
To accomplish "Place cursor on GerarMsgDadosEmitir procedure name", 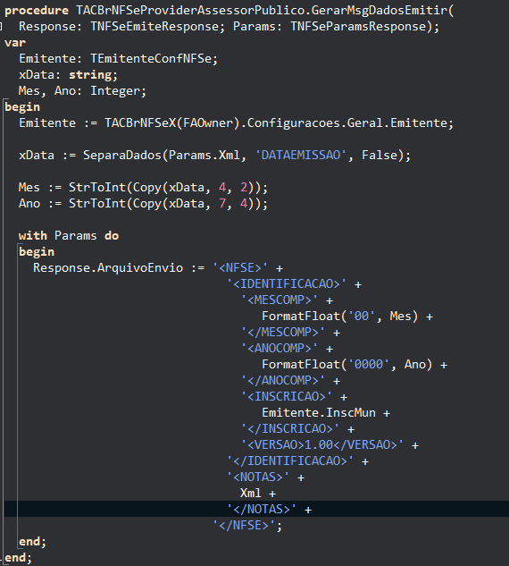I will 380,10.
